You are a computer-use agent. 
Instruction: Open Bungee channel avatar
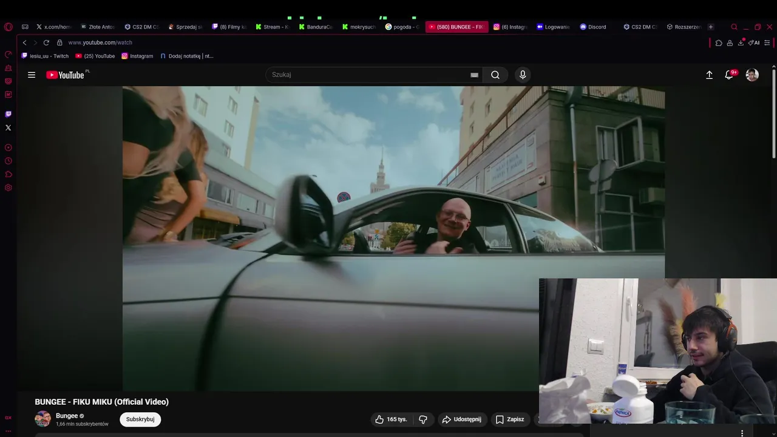pos(43,419)
